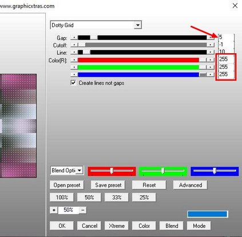Set preview zoom to 33%

point(117,197)
